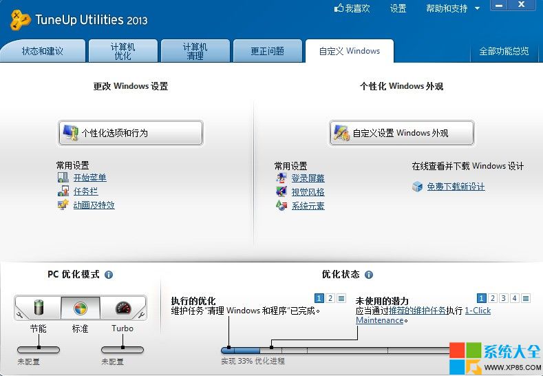Open 设置 in the top bar
The height and width of the screenshot is (376, 543).
point(398,8)
